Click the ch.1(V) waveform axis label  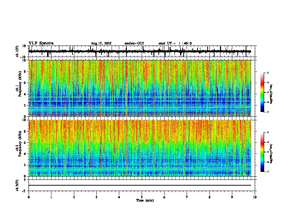pyautogui.click(x=17, y=51)
